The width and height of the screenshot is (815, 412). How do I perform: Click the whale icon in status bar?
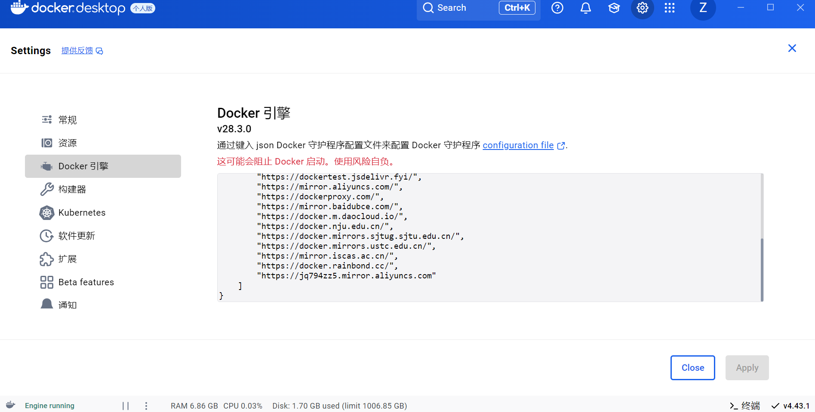pos(11,405)
